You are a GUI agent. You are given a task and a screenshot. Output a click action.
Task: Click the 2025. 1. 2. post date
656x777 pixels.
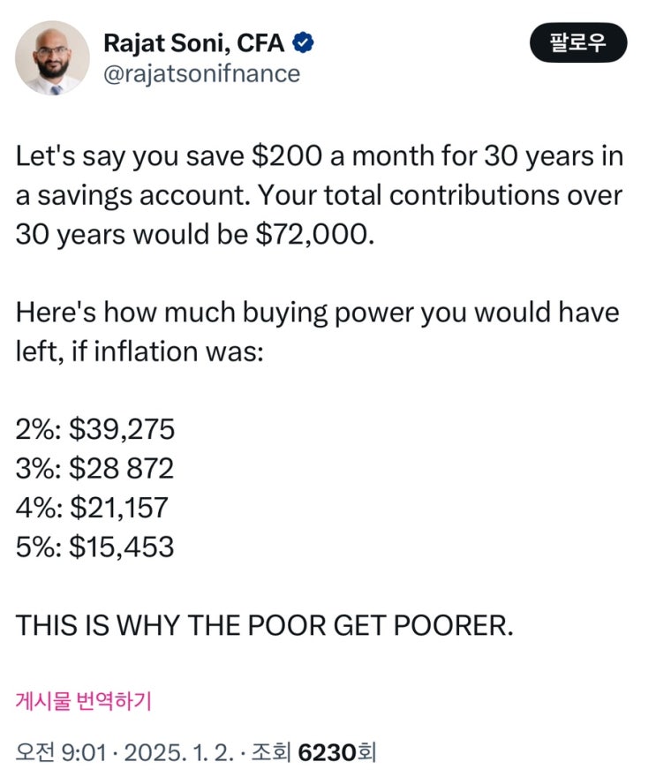179,751
